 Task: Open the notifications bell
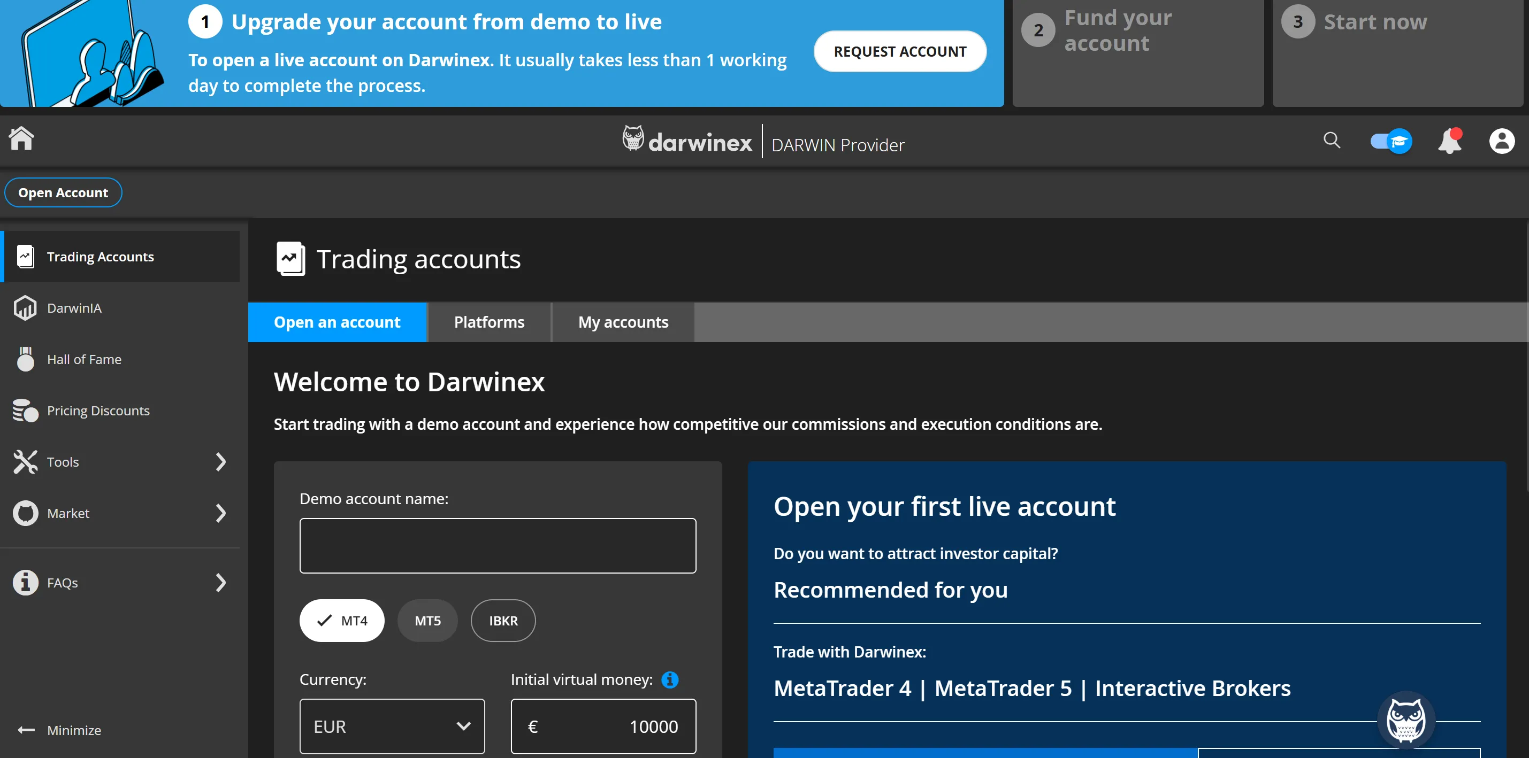tap(1449, 141)
